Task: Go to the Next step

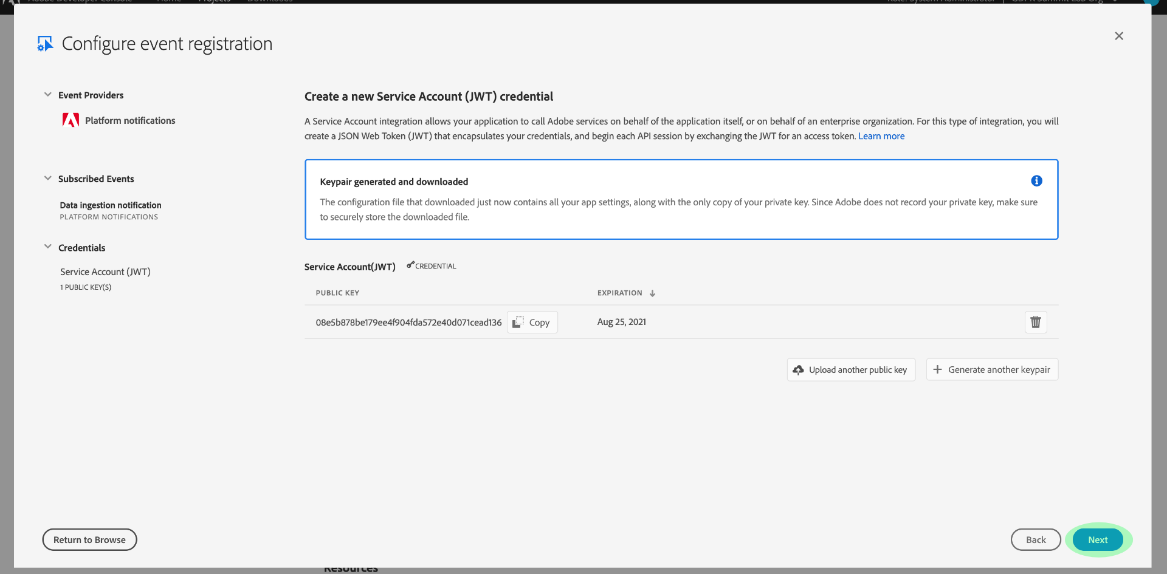Action: click(1098, 540)
